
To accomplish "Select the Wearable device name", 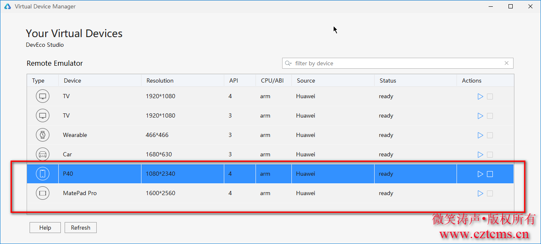I will pos(75,135).
